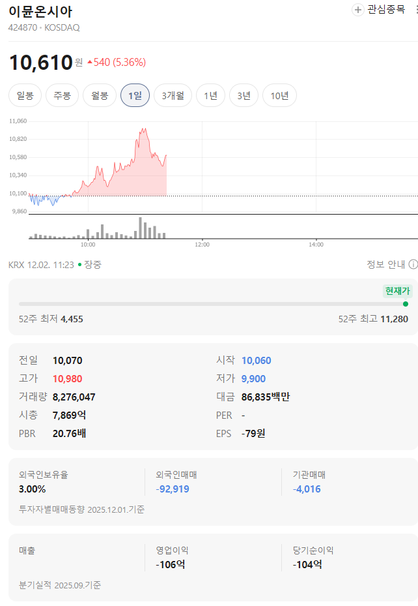Click the 저가 value 9,900
Viewport: 418px width, 606px height.
253,379
